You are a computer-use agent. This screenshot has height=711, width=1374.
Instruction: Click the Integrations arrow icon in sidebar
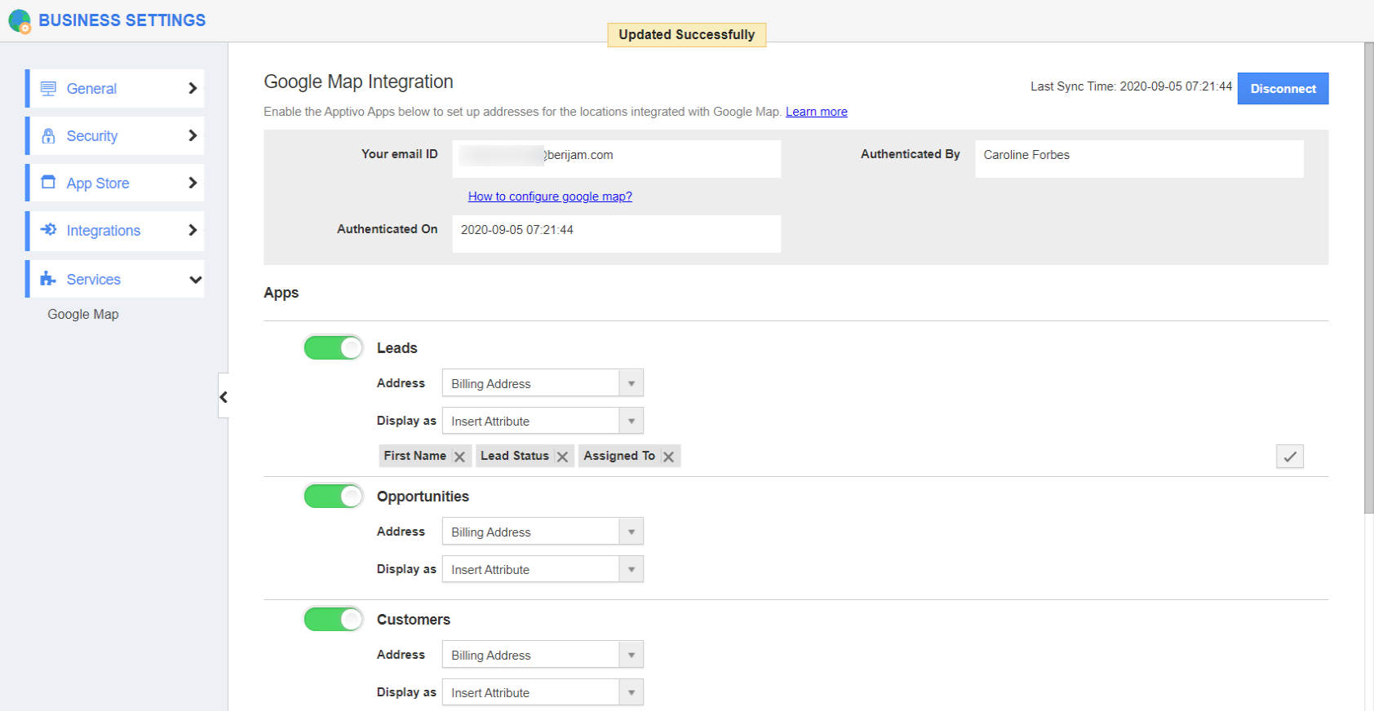coord(49,230)
